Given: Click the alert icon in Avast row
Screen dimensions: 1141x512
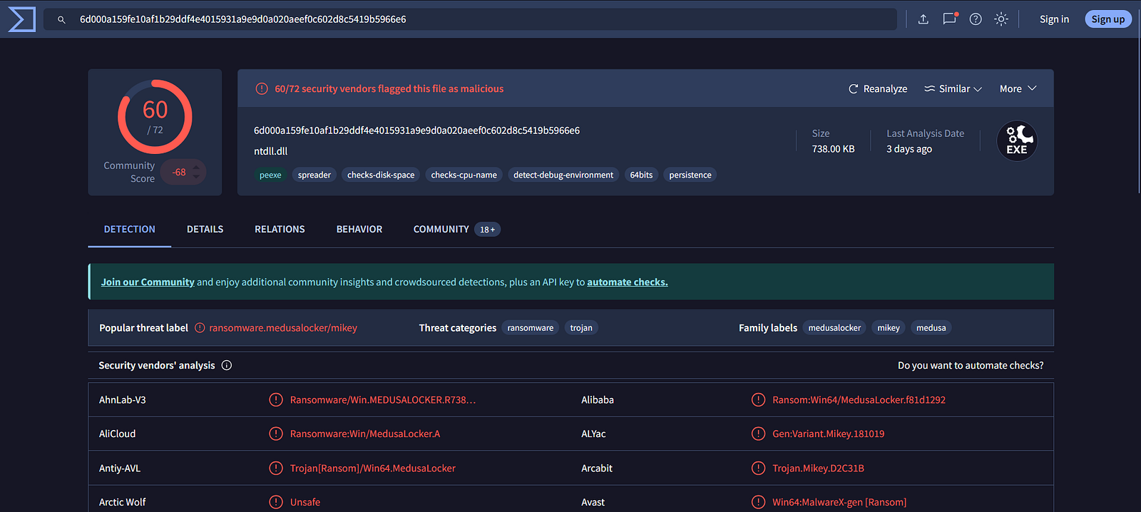Looking at the screenshot, I should (x=758, y=502).
